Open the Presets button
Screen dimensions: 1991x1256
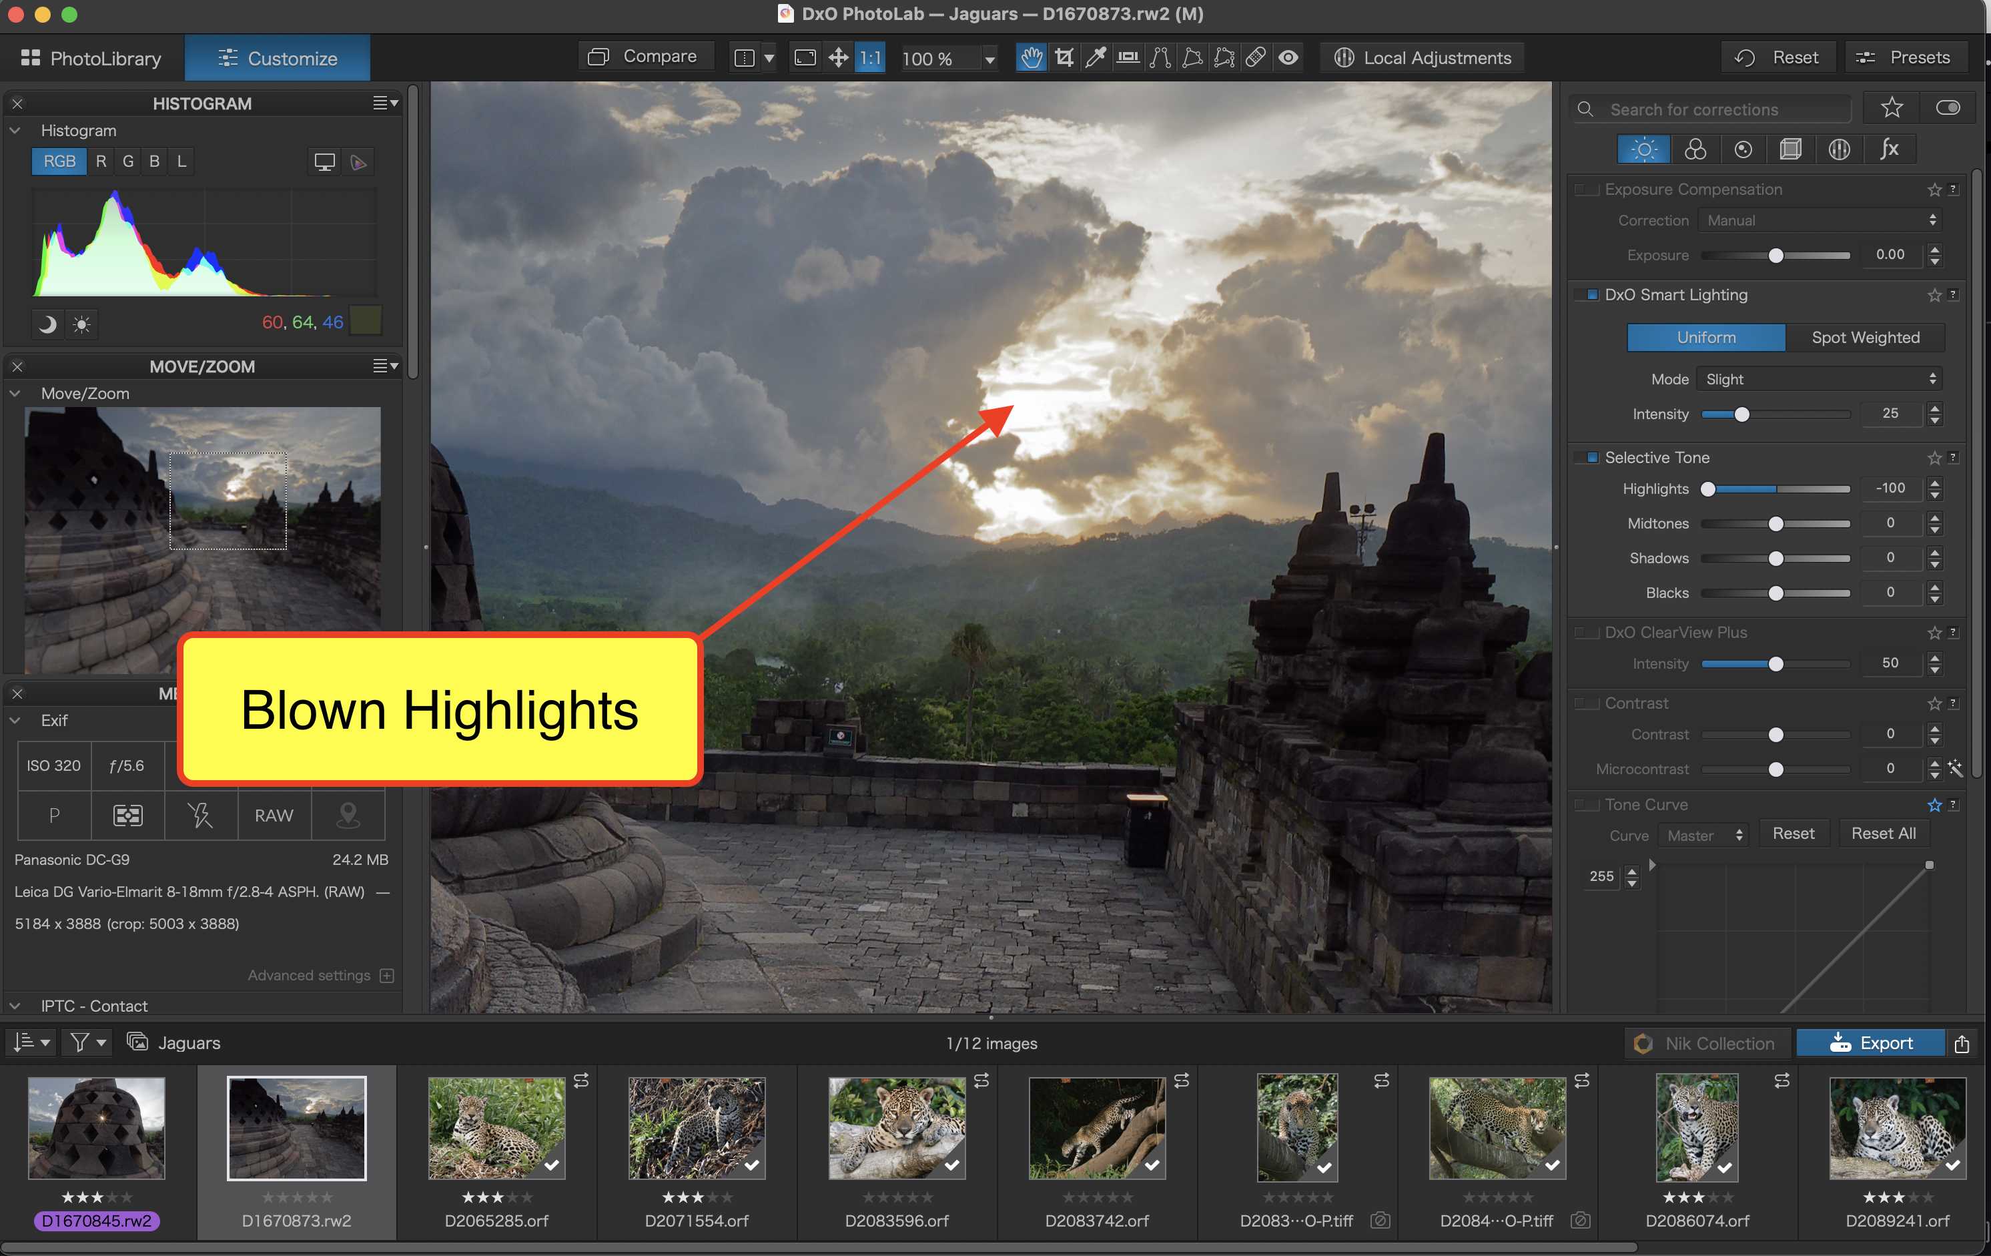point(1904,58)
